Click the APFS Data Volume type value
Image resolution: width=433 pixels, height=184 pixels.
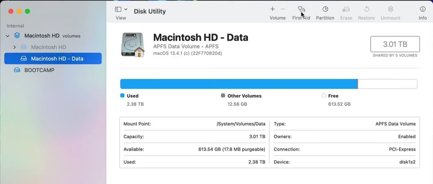395,124
